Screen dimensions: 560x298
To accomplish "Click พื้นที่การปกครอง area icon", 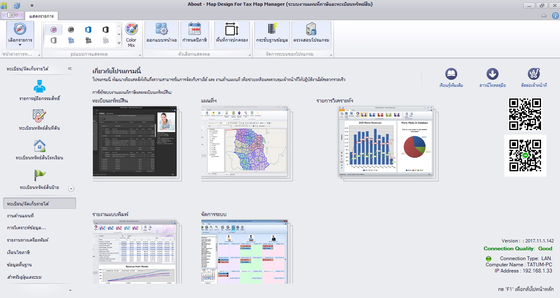I will [232, 35].
